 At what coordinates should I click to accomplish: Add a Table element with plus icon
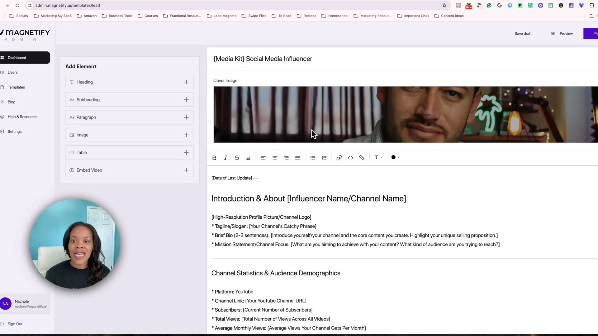(x=186, y=152)
